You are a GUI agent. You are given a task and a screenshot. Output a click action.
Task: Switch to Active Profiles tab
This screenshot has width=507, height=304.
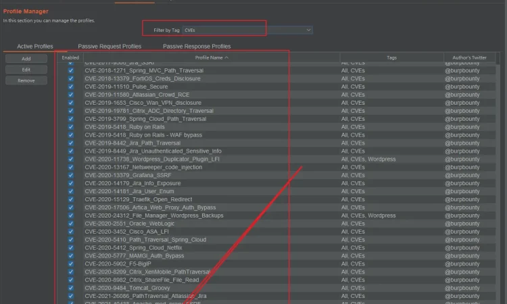(x=35, y=46)
